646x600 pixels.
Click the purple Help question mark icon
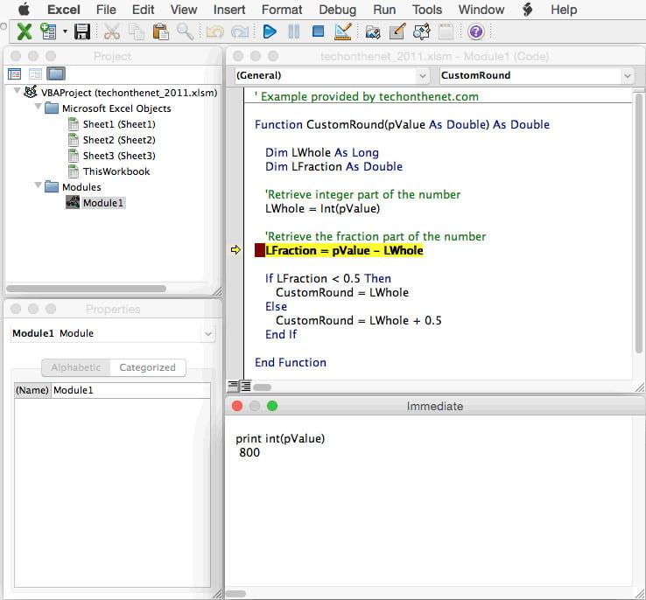[475, 32]
